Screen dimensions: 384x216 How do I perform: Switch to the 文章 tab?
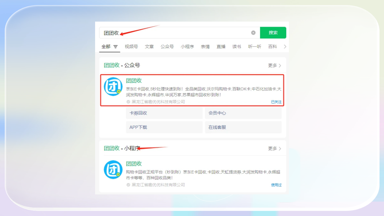149,47
